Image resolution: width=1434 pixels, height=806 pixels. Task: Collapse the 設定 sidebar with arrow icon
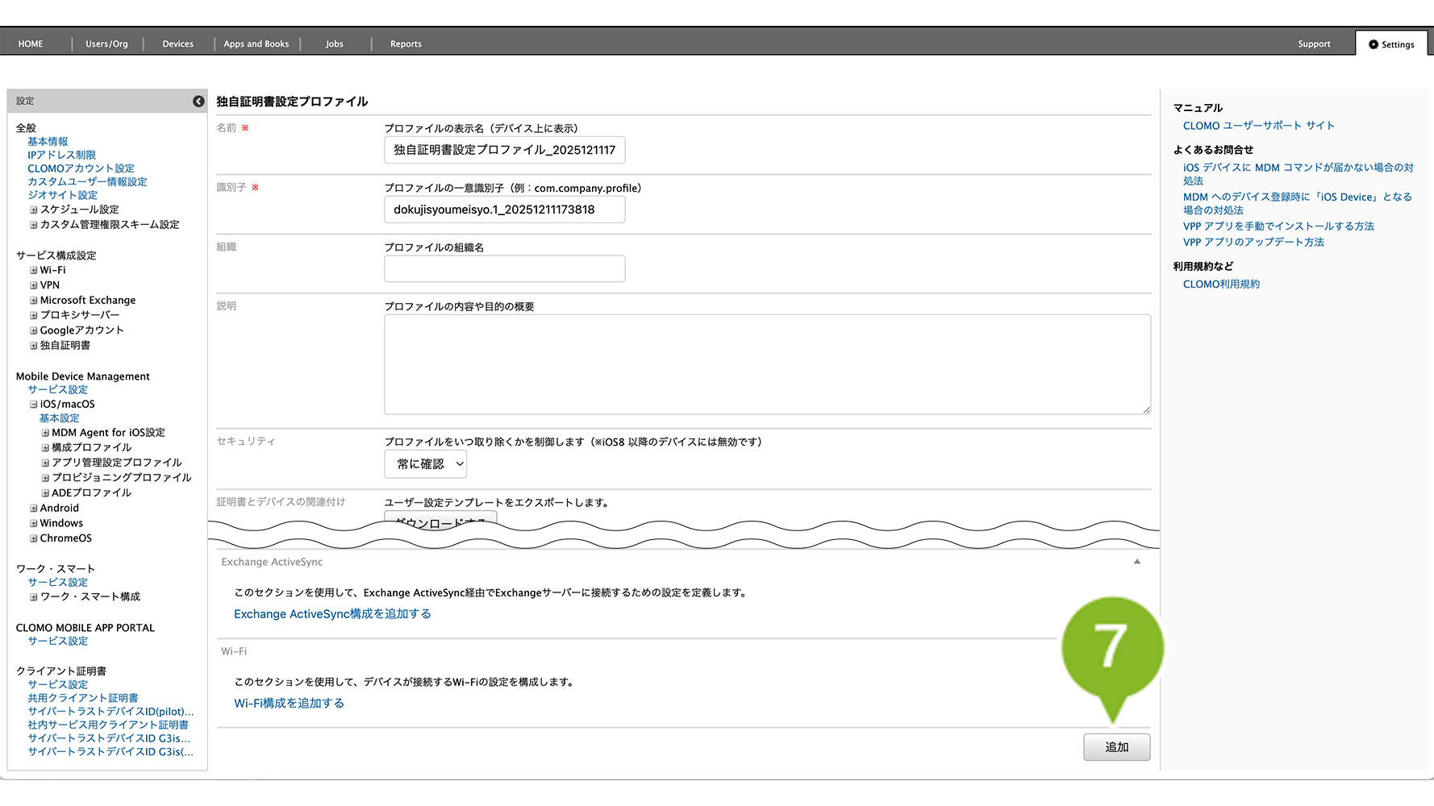coord(198,101)
